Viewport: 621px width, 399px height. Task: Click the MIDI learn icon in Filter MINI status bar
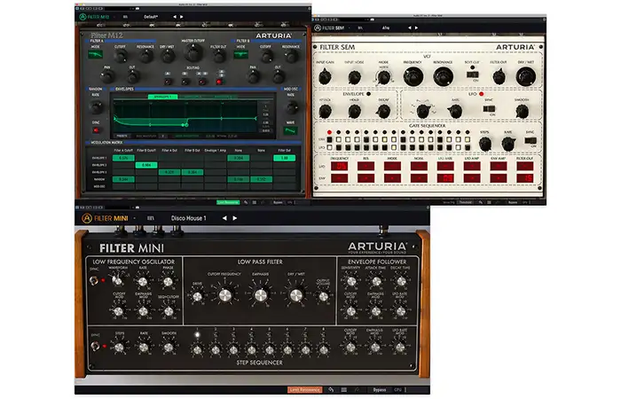coord(331,390)
